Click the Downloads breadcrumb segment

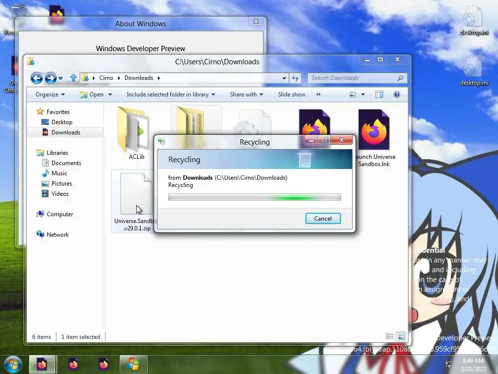pyautogui.click(x=139, y=78)
